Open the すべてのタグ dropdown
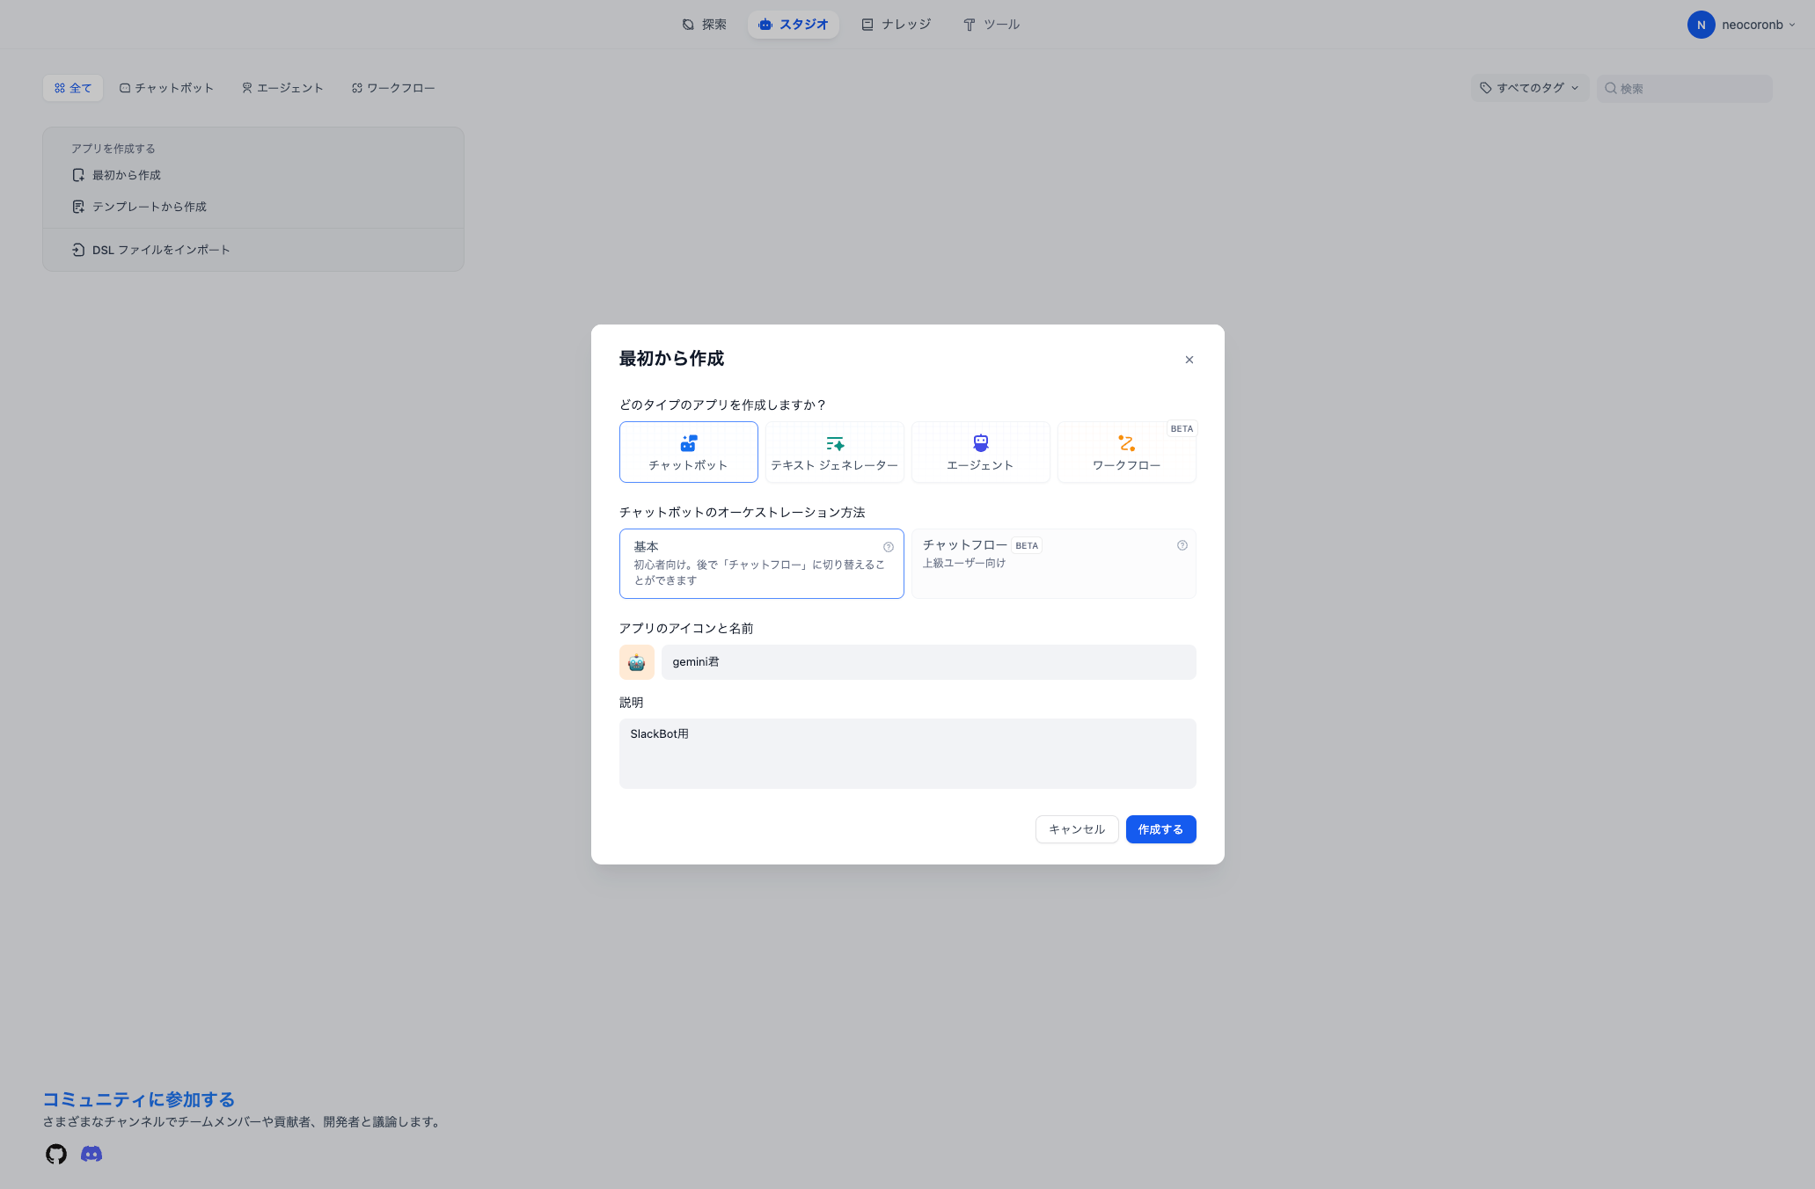Screen dimensions: 1815x1189 click(1529, 88)
